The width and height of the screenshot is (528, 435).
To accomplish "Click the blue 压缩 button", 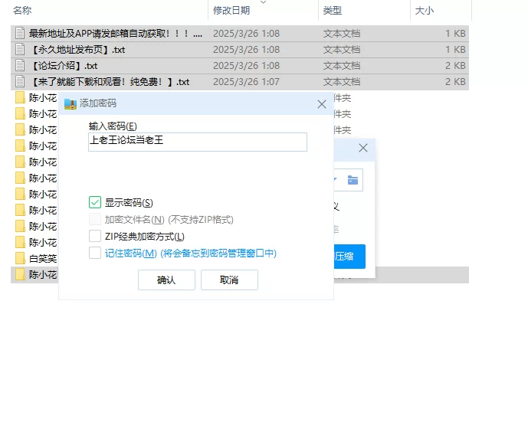I will (x=349, y=257).
